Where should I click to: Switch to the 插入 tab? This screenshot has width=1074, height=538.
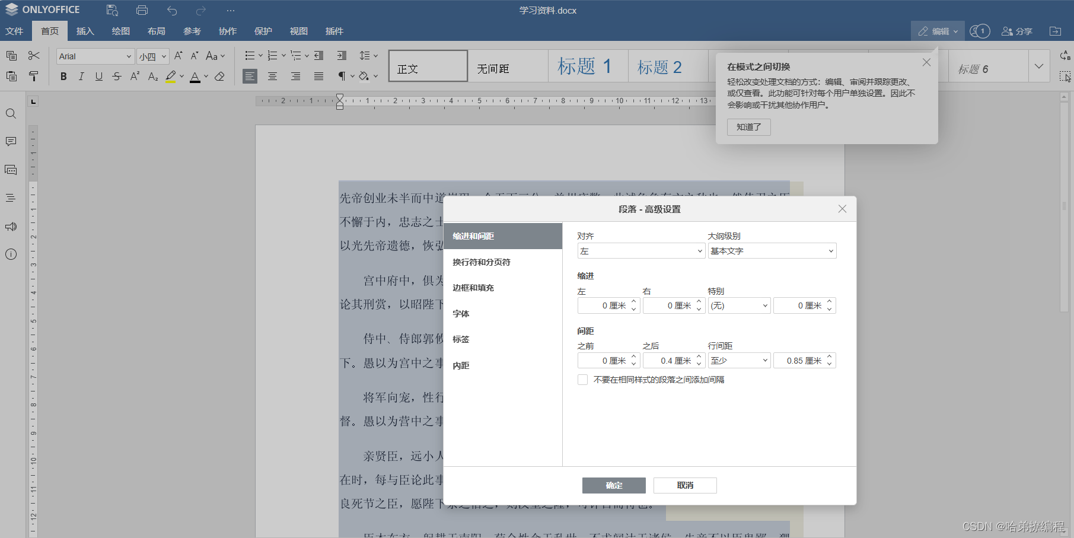click(85, 31)
